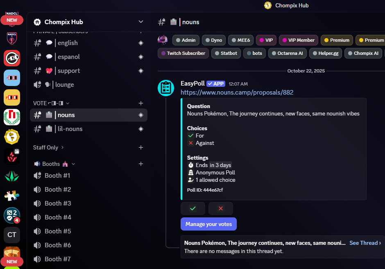Expand the Staff Only category
This screenshot has width=385, height=269.
pos(48,147)
